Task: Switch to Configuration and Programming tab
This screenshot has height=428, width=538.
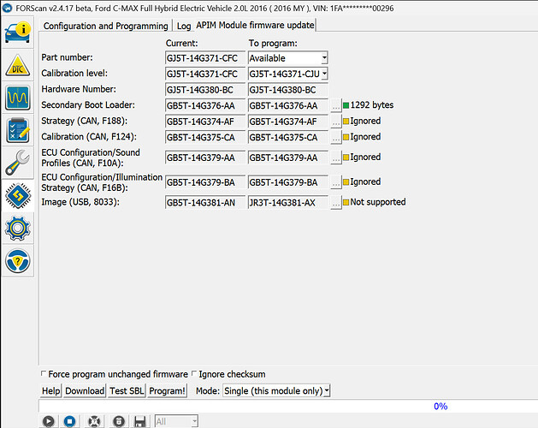Action: (105, 26)
